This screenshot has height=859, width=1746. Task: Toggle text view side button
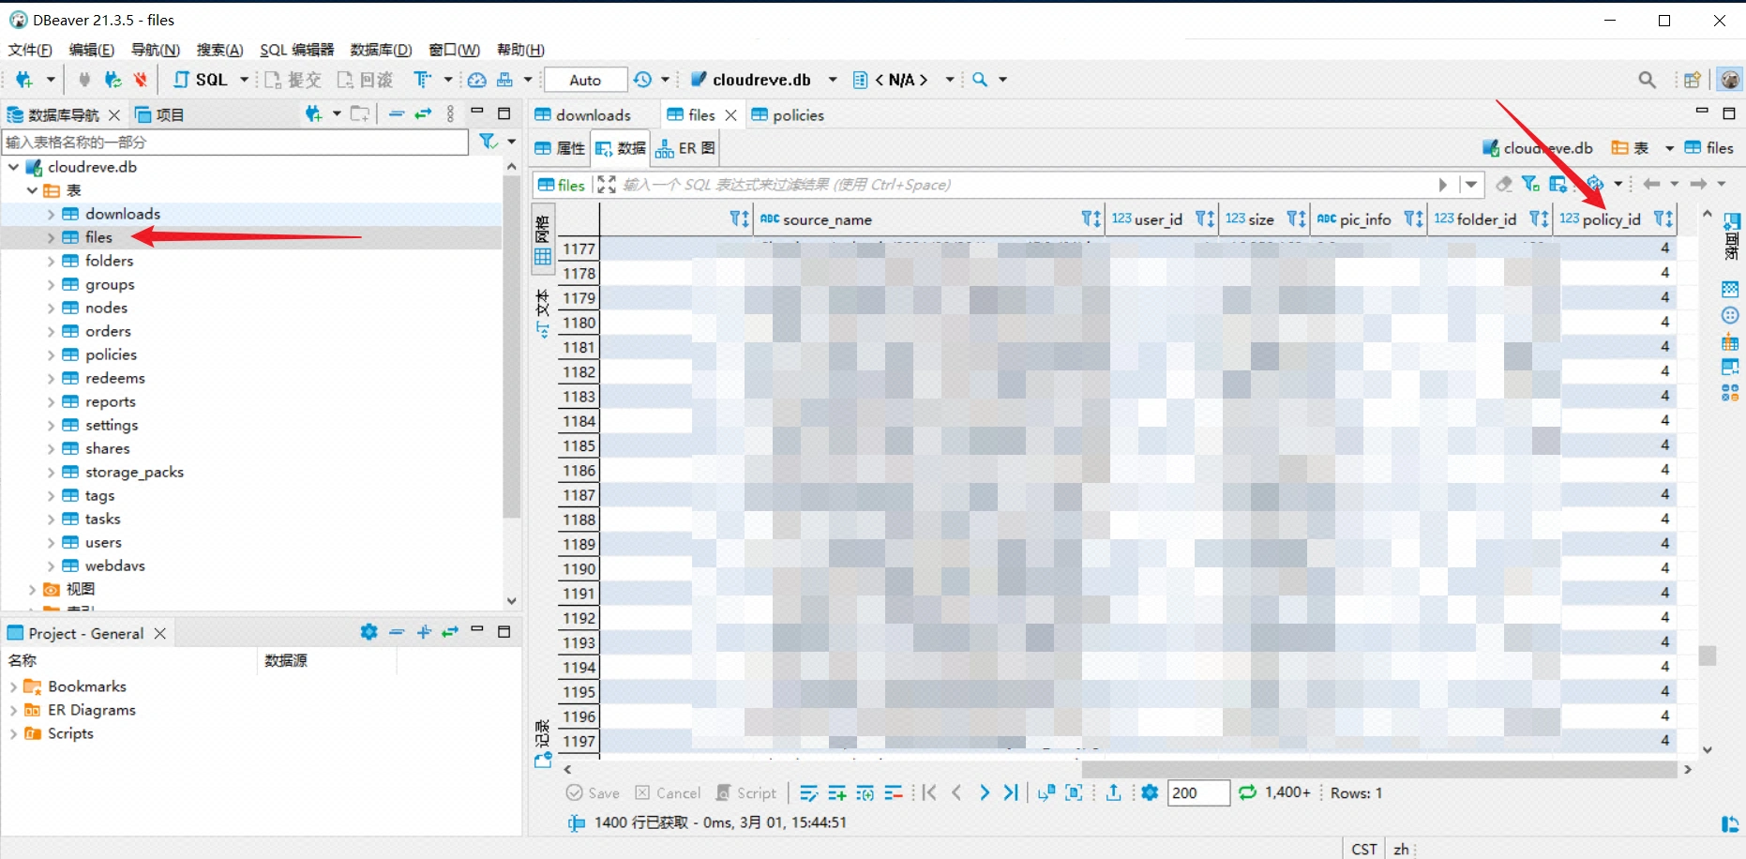tap(543, 313)
